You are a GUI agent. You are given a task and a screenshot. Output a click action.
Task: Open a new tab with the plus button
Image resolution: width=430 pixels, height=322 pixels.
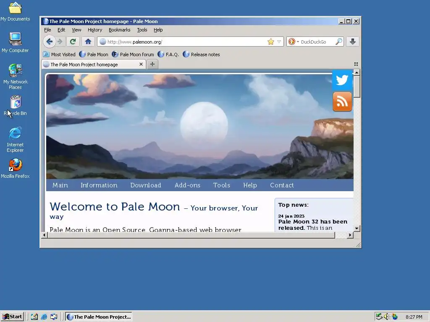[152, 64]
